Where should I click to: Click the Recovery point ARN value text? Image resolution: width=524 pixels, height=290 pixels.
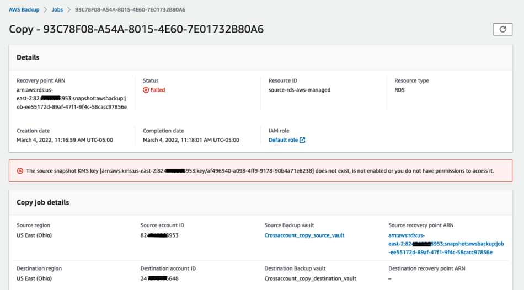point(72,98)
